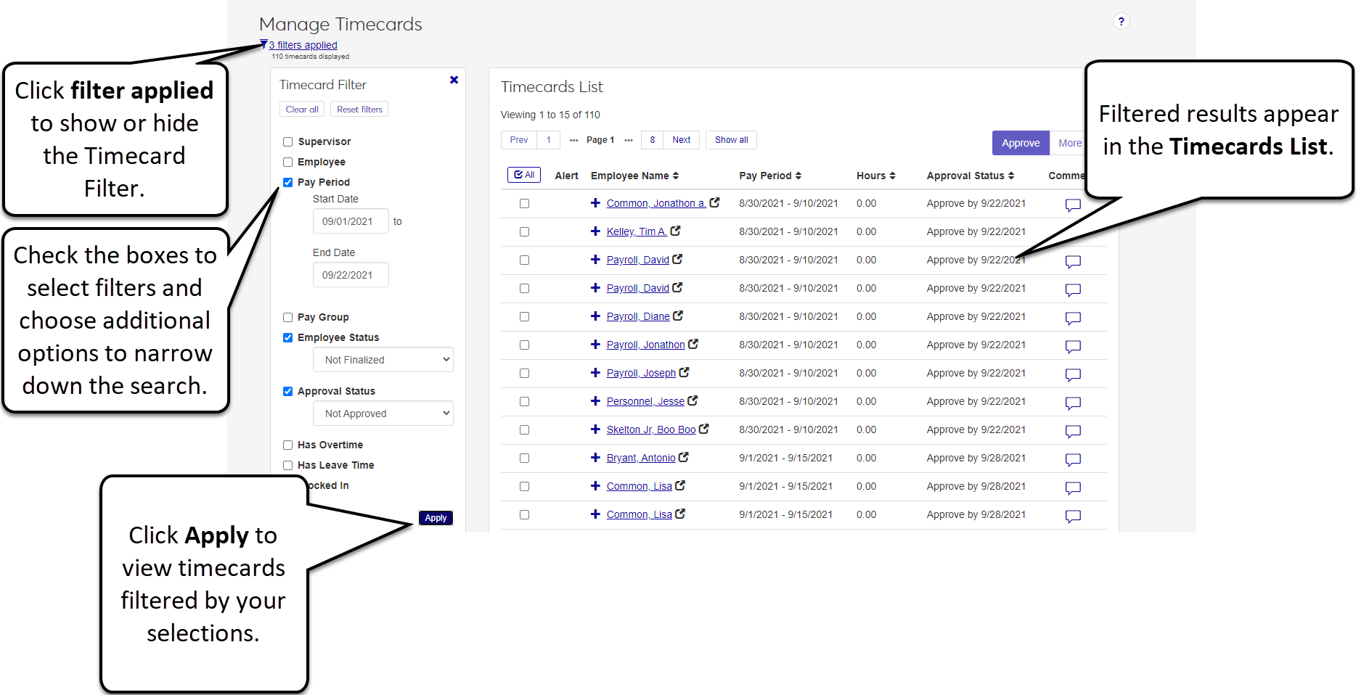Enable the Supervisor filter checkbox
1356x695 pixels.
tap(288, 141)
